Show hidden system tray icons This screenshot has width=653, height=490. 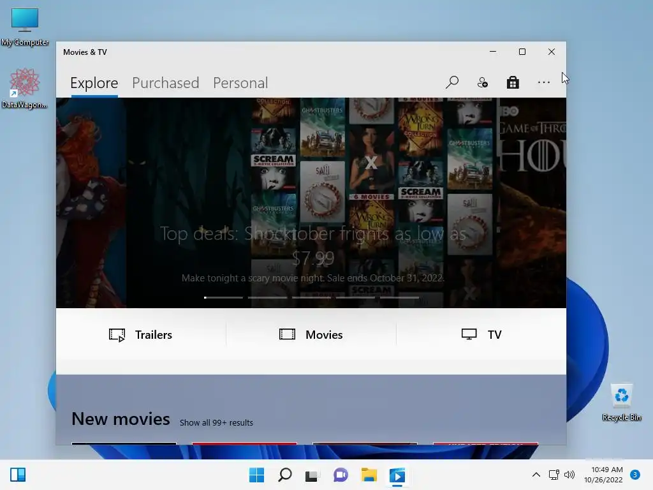tap(536, 475)
